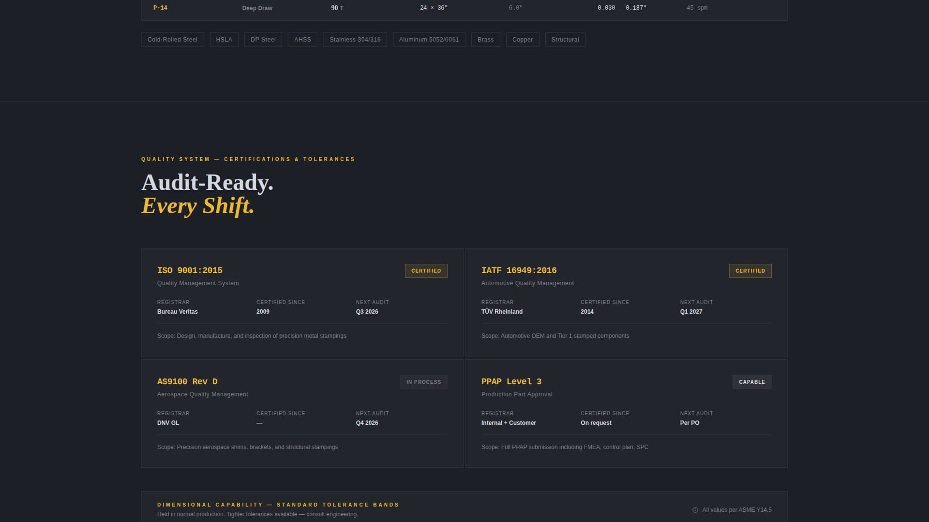
Task: Toggle the Brass material tag
Action: pyautogui.click(x=485, y=40)
